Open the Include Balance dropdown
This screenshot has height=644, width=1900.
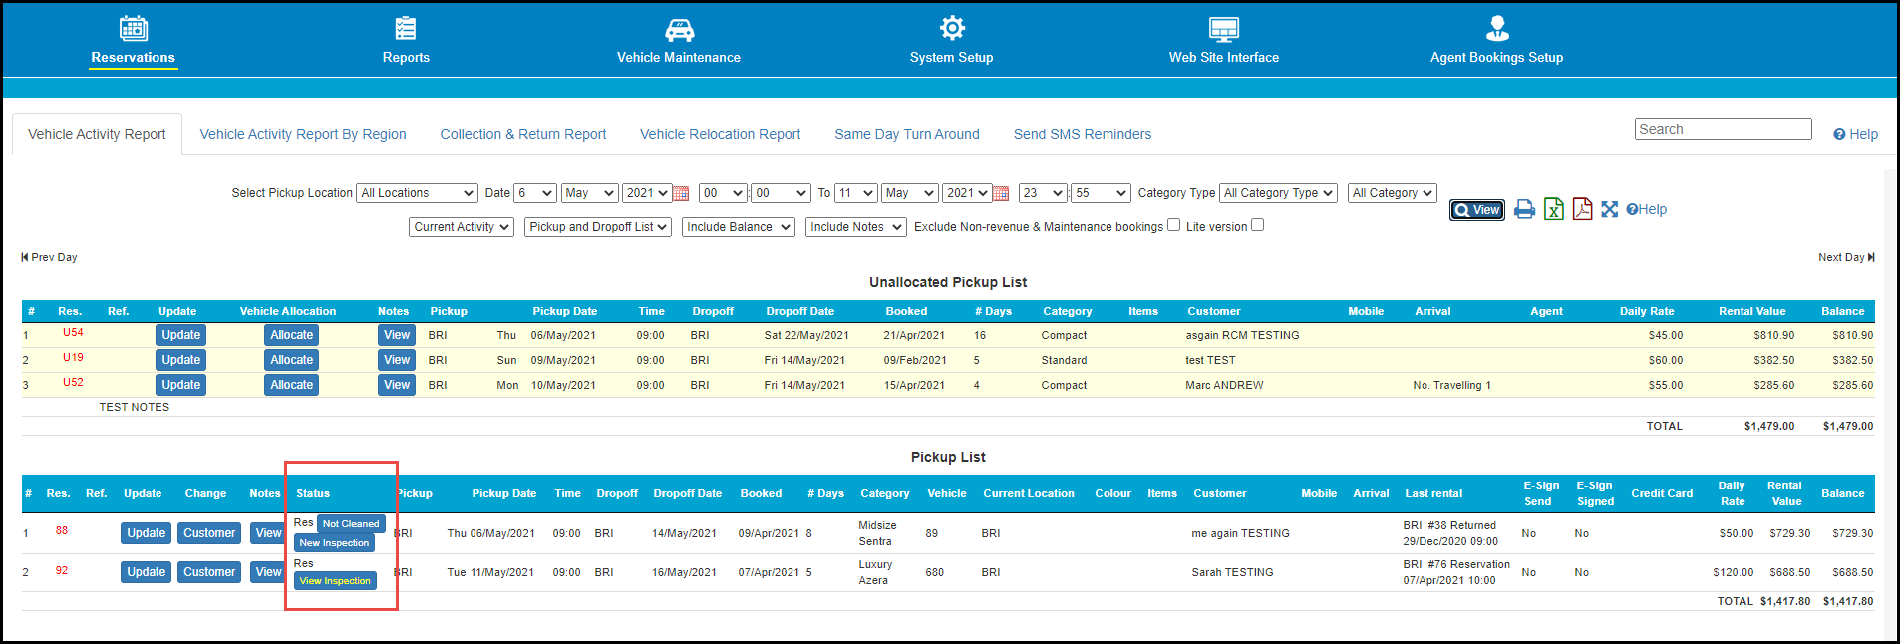pos(739,227)
